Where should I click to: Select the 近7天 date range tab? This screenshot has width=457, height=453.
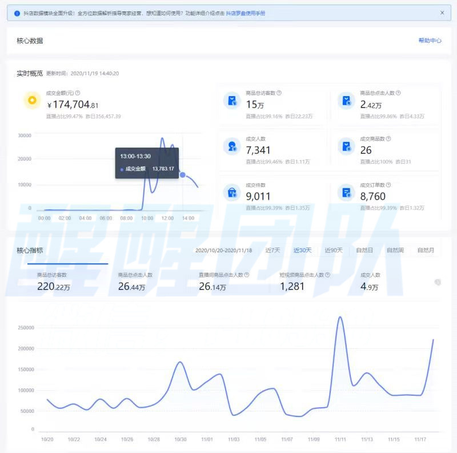272,250
